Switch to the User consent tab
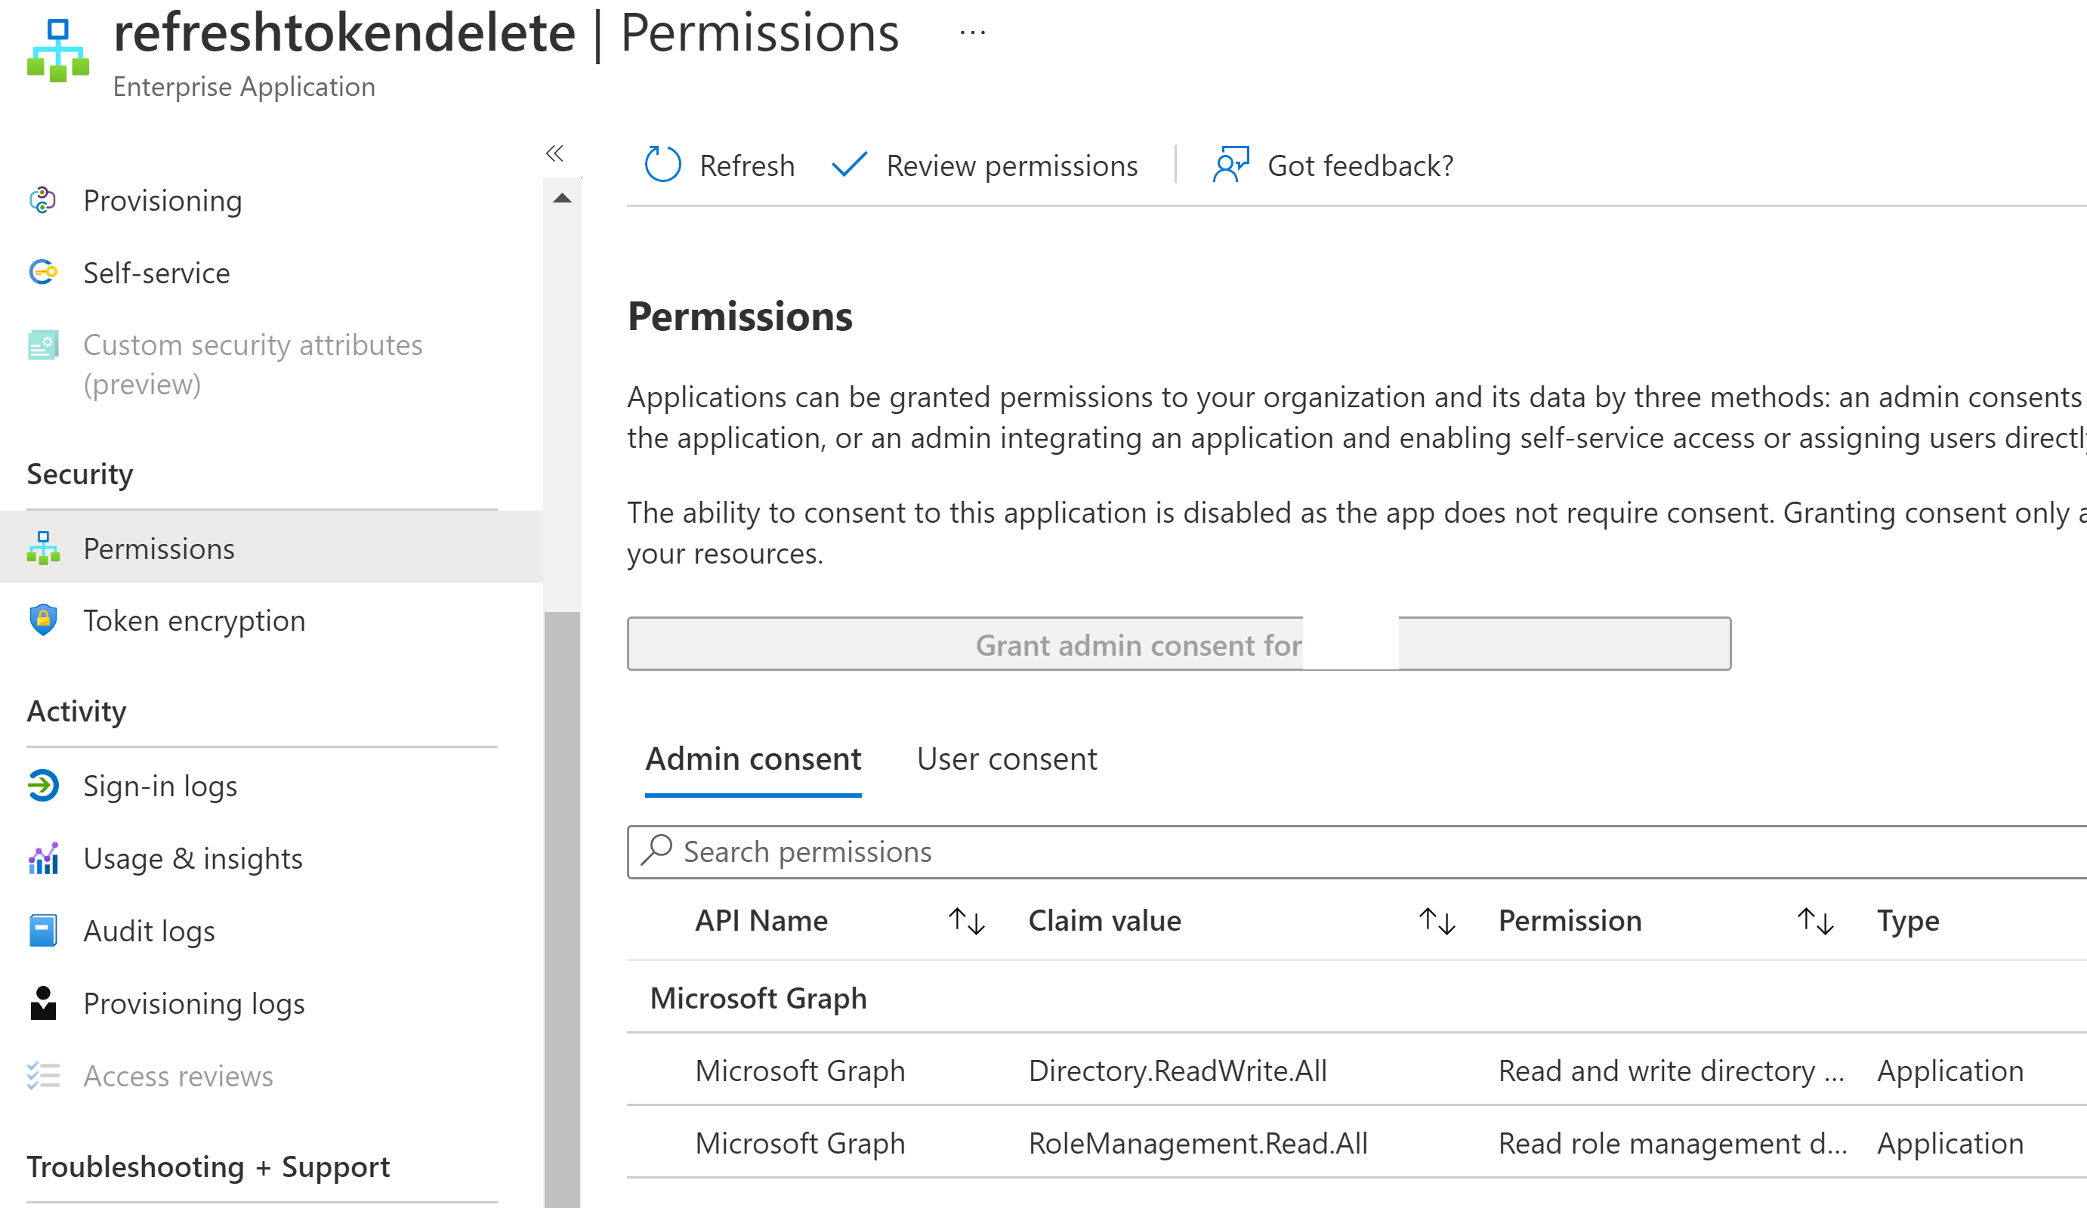The image size is (2087, 1208). [1007, 759]
